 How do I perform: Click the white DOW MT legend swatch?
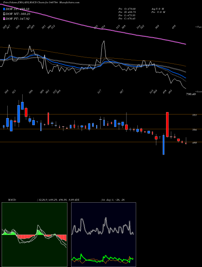pos(4,14)
